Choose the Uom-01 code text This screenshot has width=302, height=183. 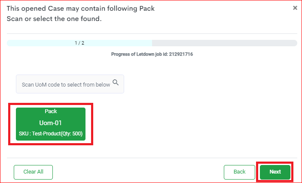click(x=50, y=123)
